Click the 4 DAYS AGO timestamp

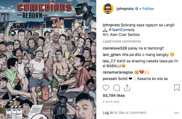[x=111, y=102]
